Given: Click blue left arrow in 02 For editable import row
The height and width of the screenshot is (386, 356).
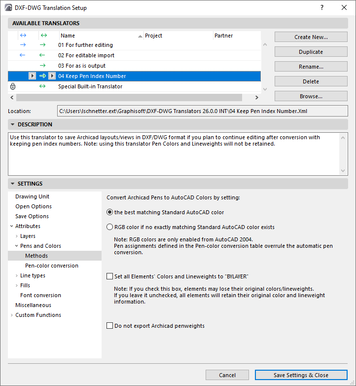Looking at the screenshot, I should [x=22, y=55].
